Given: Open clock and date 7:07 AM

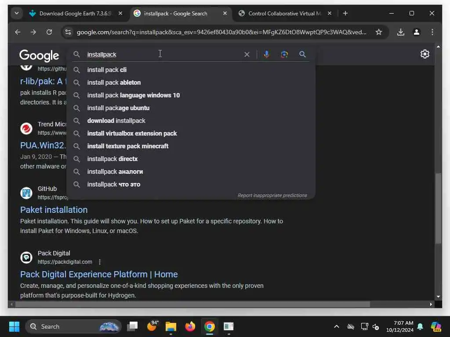Looking at the screenshot, I should point(400,326).
